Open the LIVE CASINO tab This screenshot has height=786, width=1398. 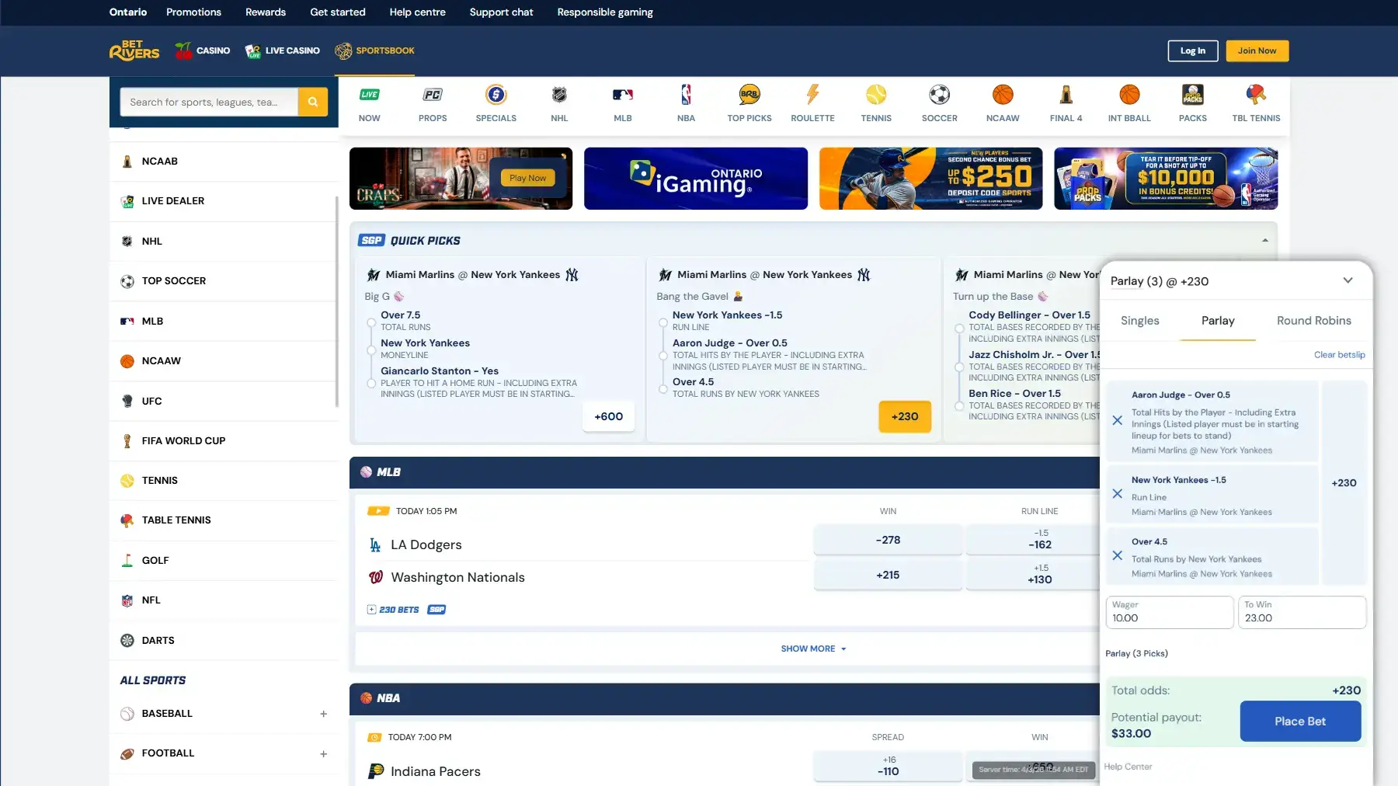pyautogui.click(x=283, y=50)
